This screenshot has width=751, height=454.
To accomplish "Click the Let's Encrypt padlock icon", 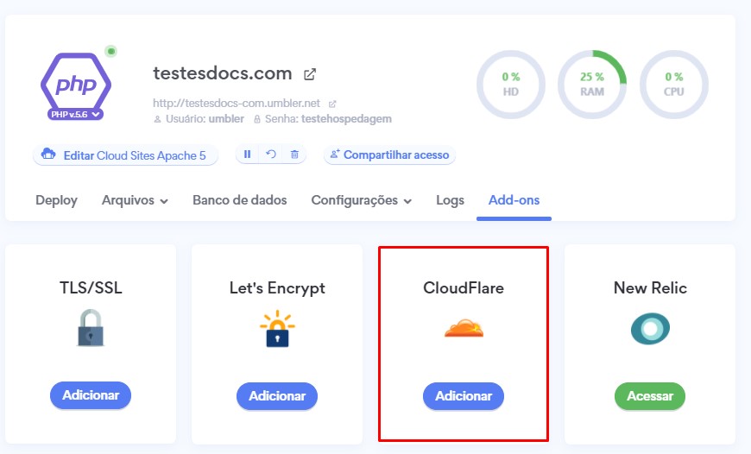I will click(x=276, y=329).
